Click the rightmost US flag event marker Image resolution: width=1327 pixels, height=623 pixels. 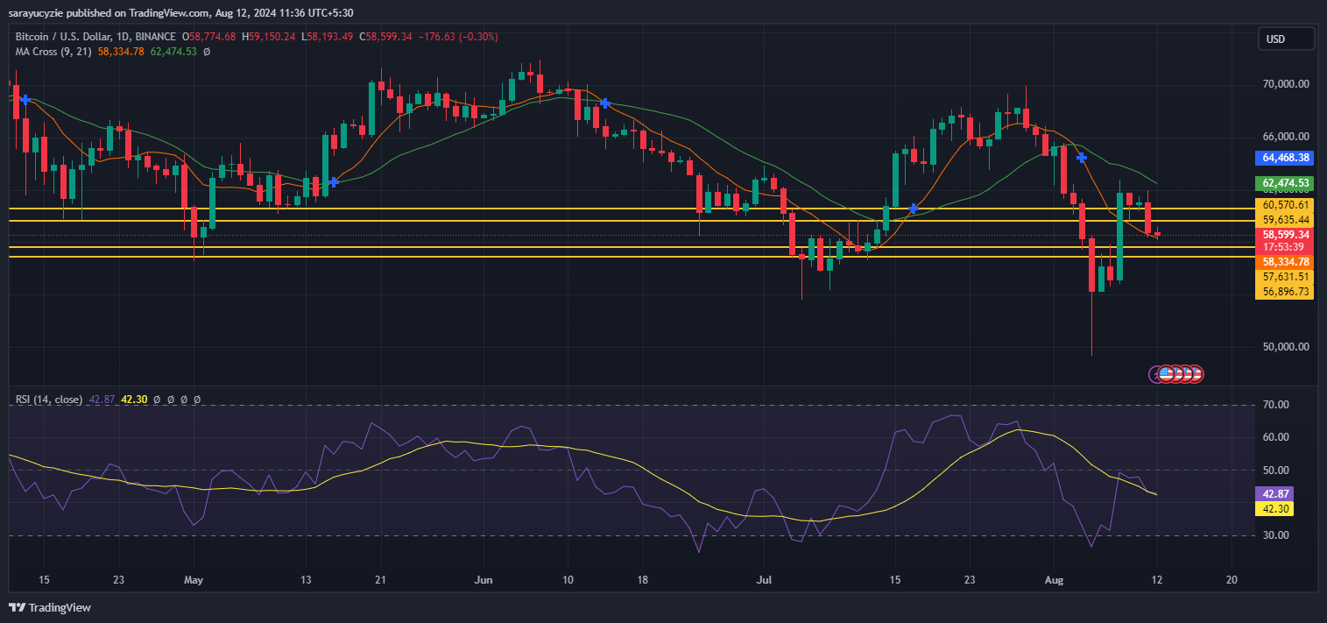pyautogui.click(x=1198, y=374)
